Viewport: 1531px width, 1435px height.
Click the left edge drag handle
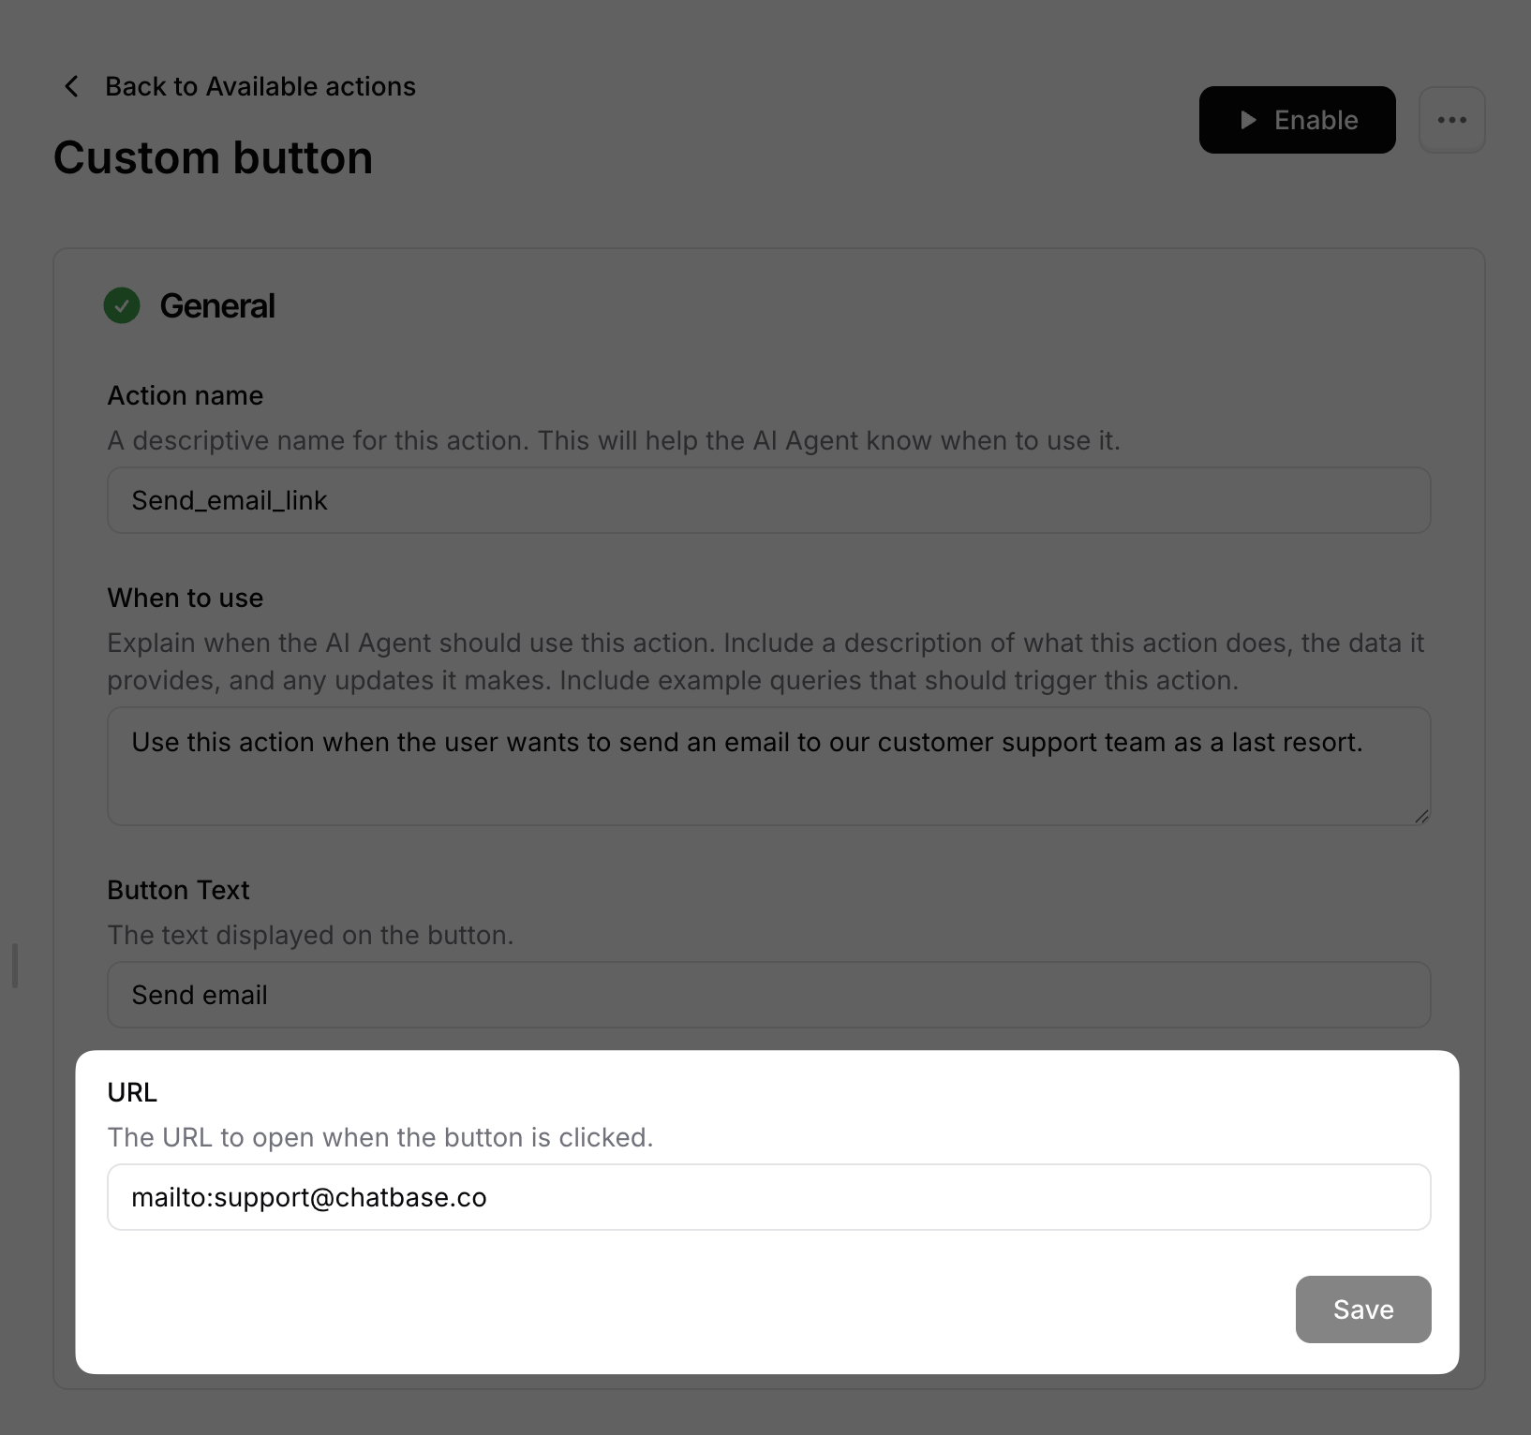coord(14,967)
